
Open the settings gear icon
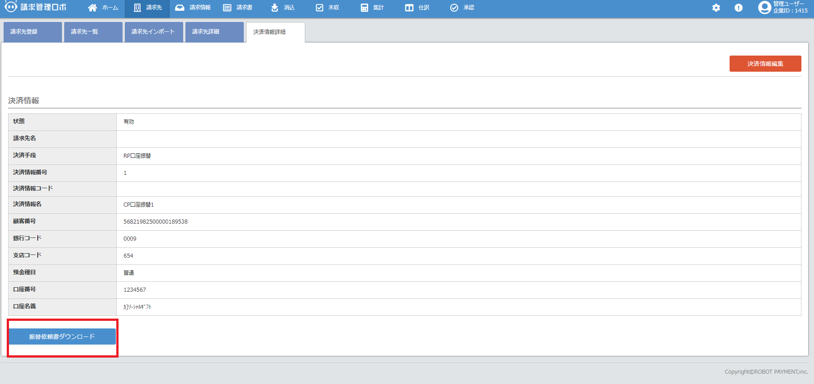(x=716, y=8)
